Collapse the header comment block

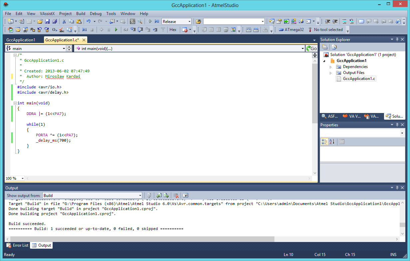pos(15,55)
